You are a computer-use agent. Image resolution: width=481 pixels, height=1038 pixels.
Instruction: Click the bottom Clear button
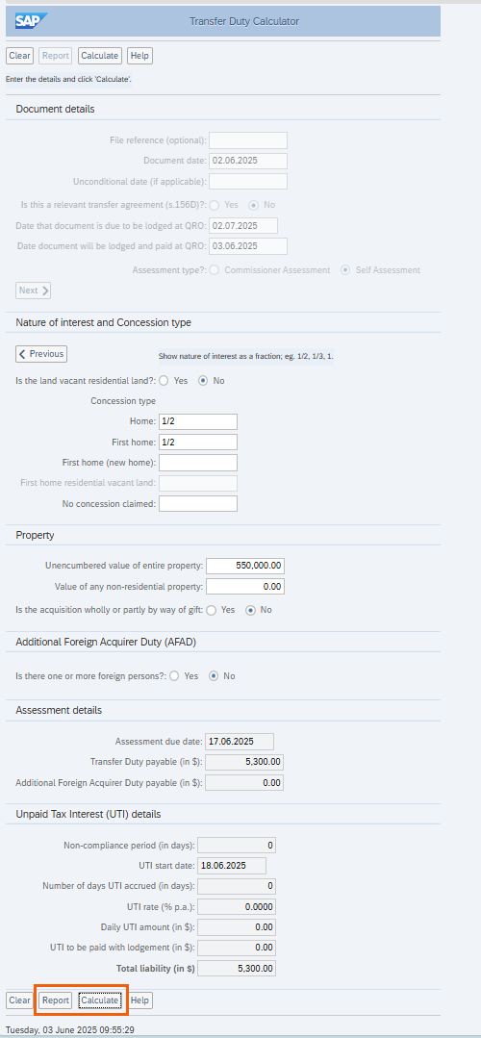click(19, 1000)
